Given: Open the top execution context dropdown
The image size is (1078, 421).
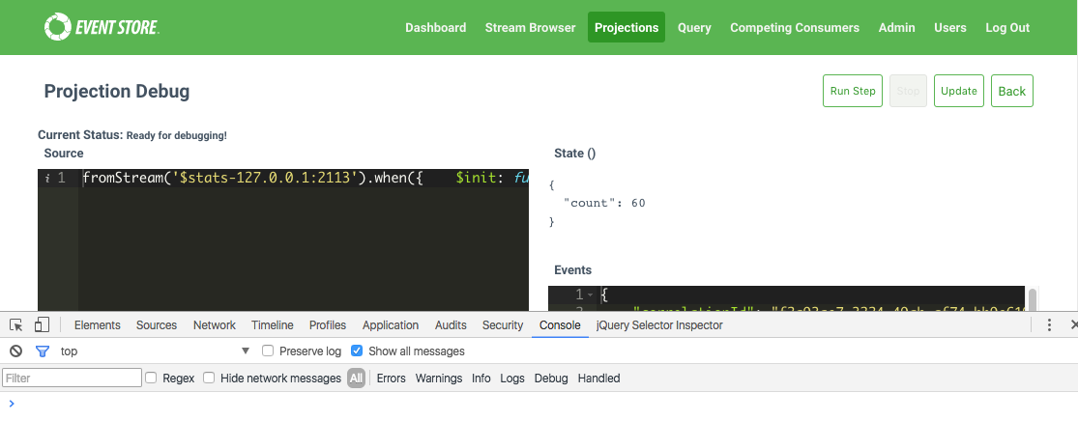Looking at the screenshot, I should (155, 351).
